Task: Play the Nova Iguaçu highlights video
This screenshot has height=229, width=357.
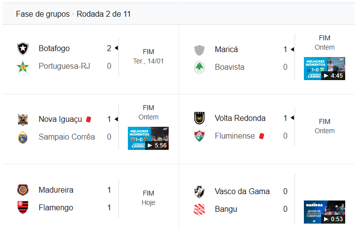Action: (x=148, y=139)
